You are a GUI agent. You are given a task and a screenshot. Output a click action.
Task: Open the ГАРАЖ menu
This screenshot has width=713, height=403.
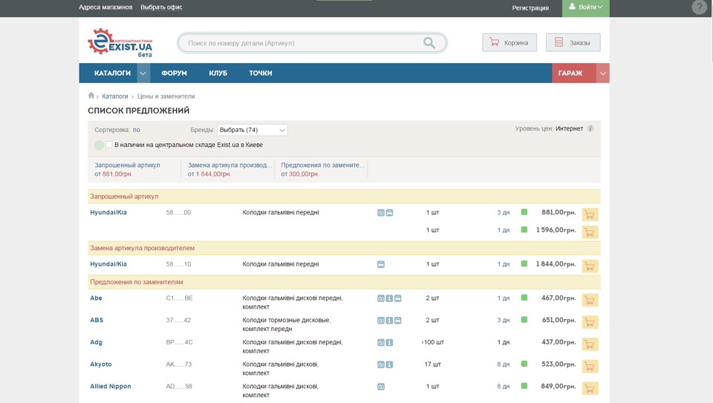(570, 73)
